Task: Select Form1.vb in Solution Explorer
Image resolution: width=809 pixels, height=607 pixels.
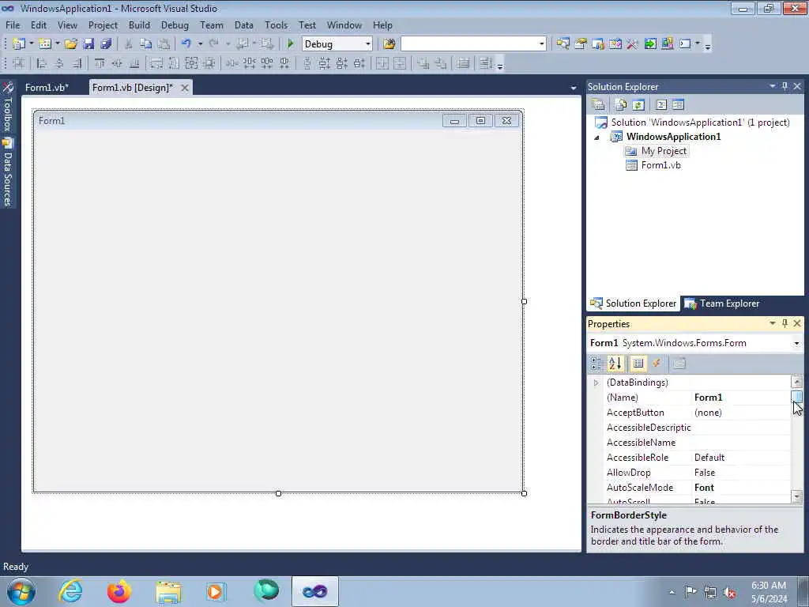Action: pyautogui.click(x=661, y=165)
